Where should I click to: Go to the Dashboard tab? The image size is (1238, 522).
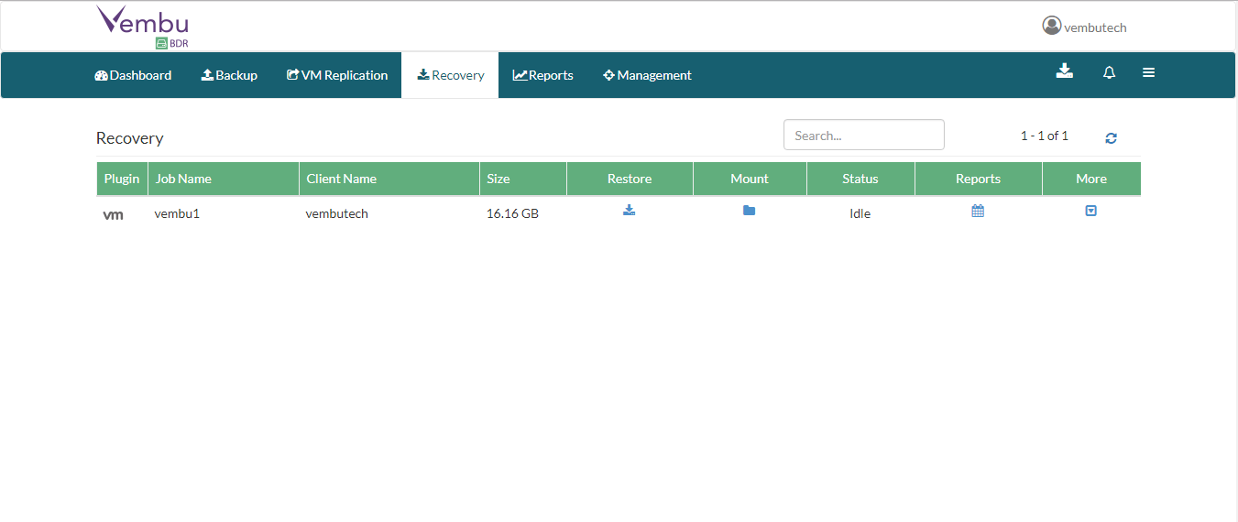pyautogui.click(x=133, y=75)
